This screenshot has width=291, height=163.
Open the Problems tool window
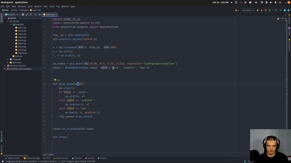(x=77, y=158)
